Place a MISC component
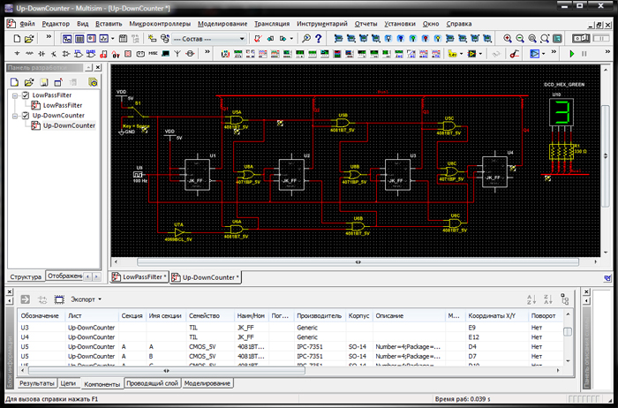 tap(153, 54)
